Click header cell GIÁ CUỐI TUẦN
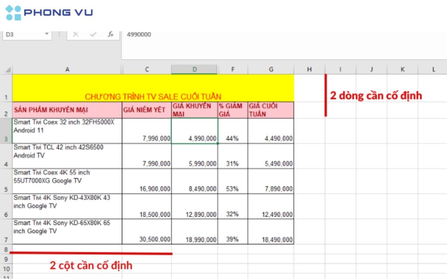This screenshot has height=279, width=447. click(x=271, y=110)
